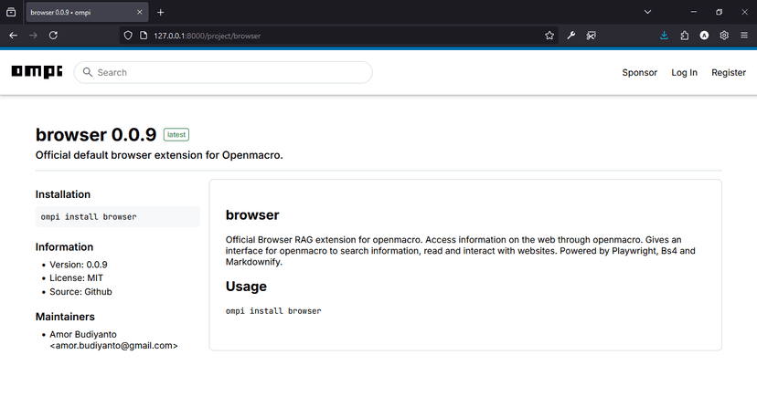Image resolution: width=757 pixels, height=407 pixels.
Task: Open the hamburger application menu
Action: [744, 36]
